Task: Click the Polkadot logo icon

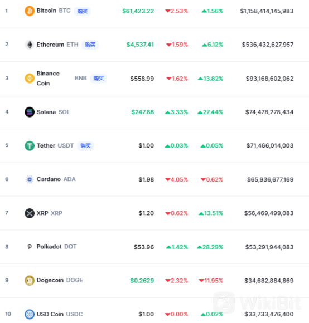Action: click(x=30, y=247)
